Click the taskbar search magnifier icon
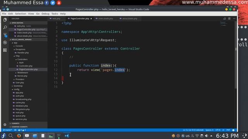248x139 pixels. [11, 136]
